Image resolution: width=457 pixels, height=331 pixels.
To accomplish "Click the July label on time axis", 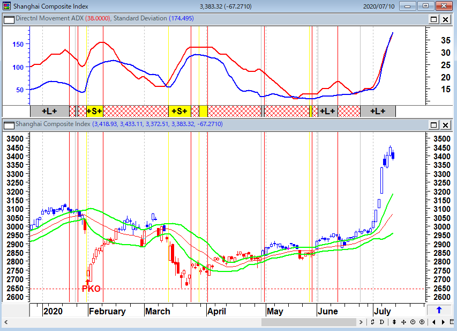I will (x=382, y=311).
